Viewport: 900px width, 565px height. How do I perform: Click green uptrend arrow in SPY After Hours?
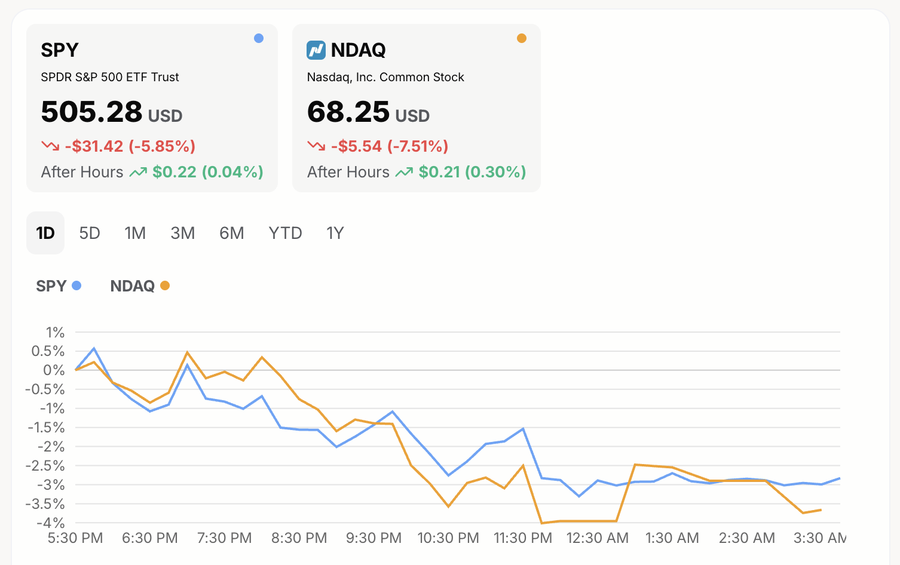pos(138,173)
